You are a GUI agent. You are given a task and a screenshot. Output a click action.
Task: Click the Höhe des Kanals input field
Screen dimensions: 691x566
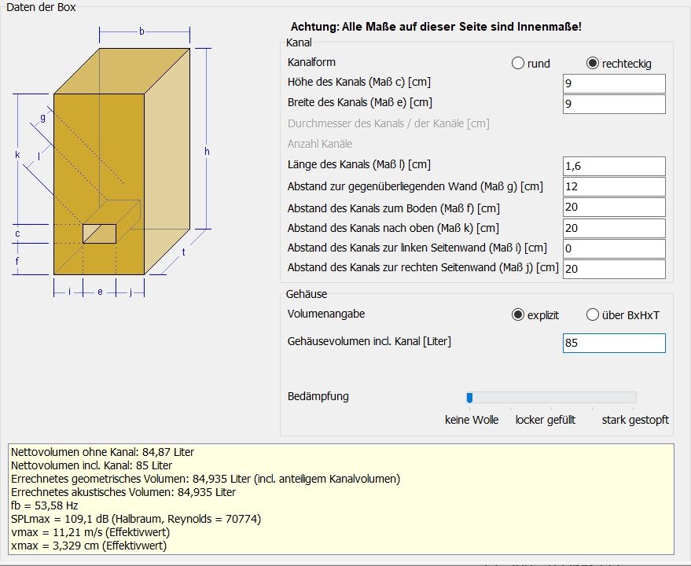[614, 84]
